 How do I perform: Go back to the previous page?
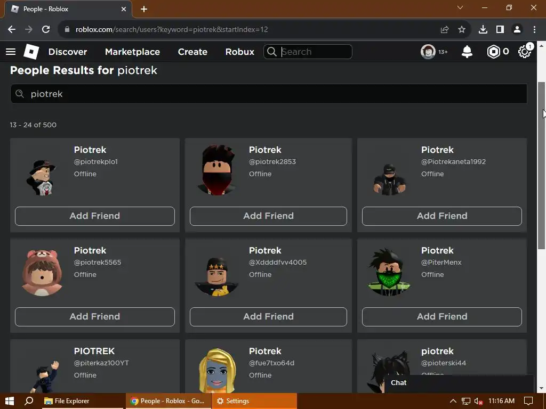(x=12, y=30)
